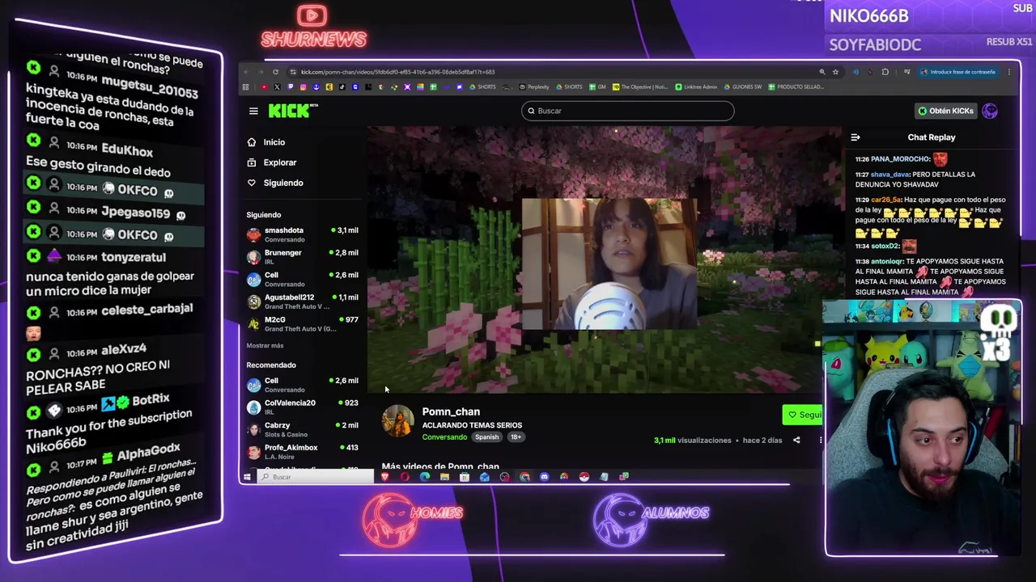Screen dimensions: 1036x582
Task: Click the share icon below video
Action: [x=796, y=441]
